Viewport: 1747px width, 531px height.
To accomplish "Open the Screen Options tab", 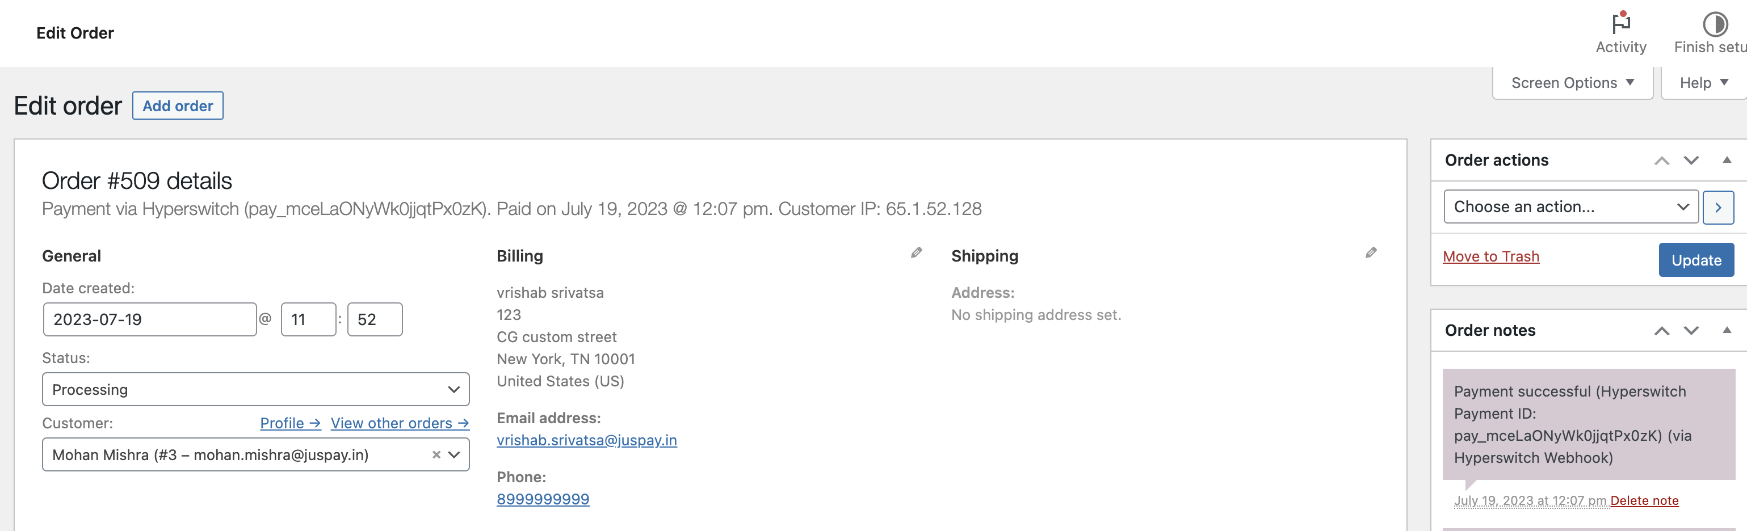I will pyautogui.click(x=1572, y=83).
